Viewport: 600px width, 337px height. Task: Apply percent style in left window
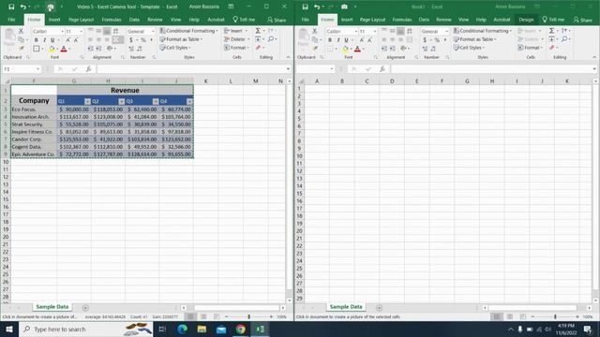143,39
